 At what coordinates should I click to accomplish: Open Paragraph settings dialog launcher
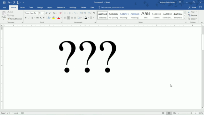[95, 22]
